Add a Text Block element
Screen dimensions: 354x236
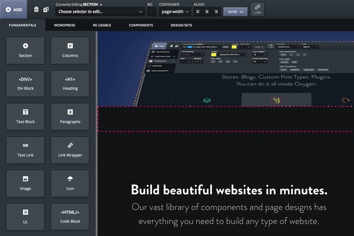pos(25,116)
